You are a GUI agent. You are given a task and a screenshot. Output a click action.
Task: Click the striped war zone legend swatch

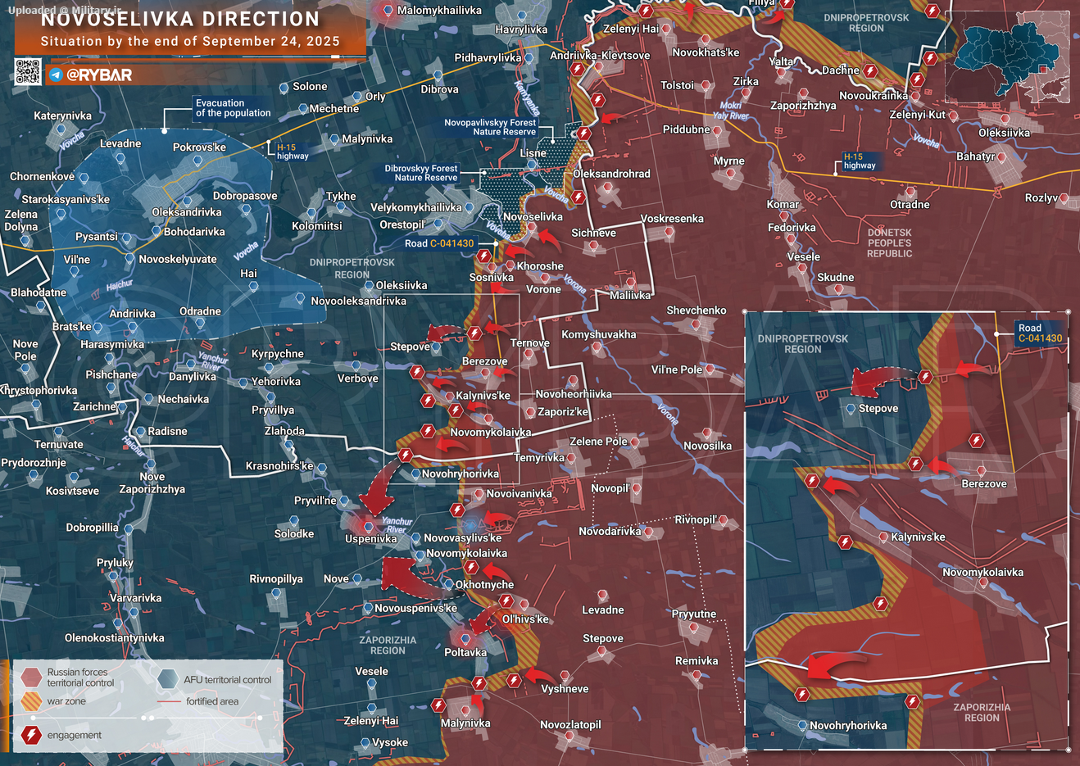coord(31,701)
